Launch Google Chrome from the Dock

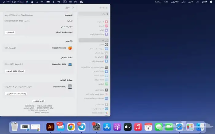coord(71,127)
